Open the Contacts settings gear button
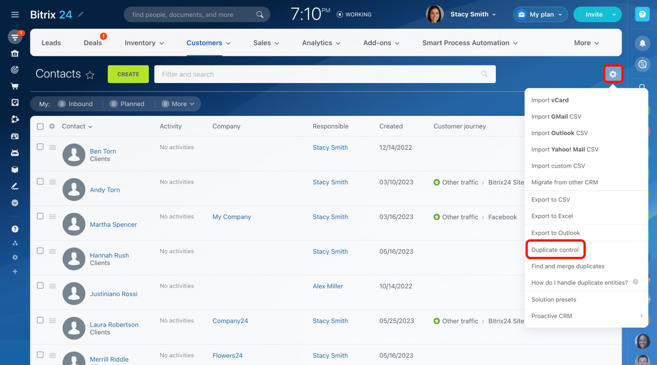This screenshot has height=365, width=657. point(613,74)
